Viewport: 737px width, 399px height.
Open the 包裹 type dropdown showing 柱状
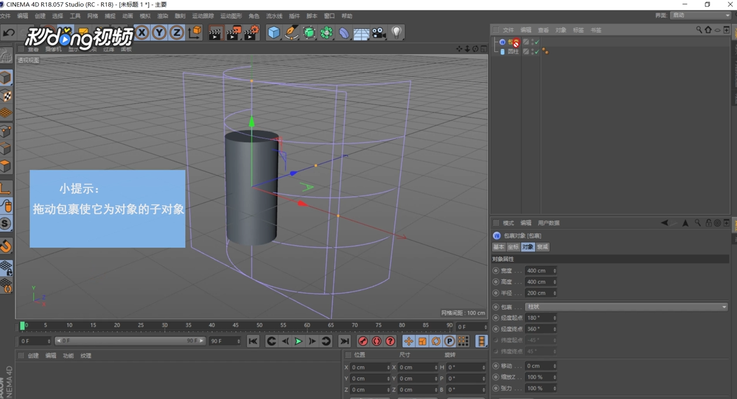pos(626,307)
